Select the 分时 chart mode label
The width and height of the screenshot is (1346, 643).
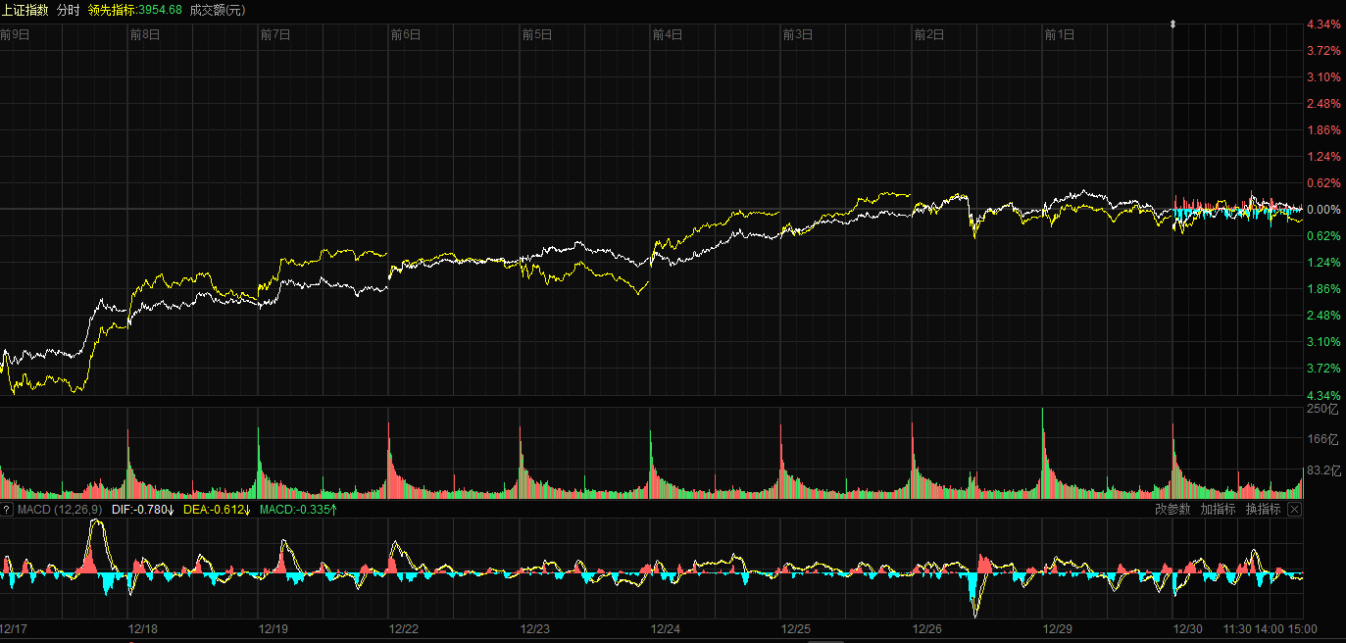coord(68,9)
